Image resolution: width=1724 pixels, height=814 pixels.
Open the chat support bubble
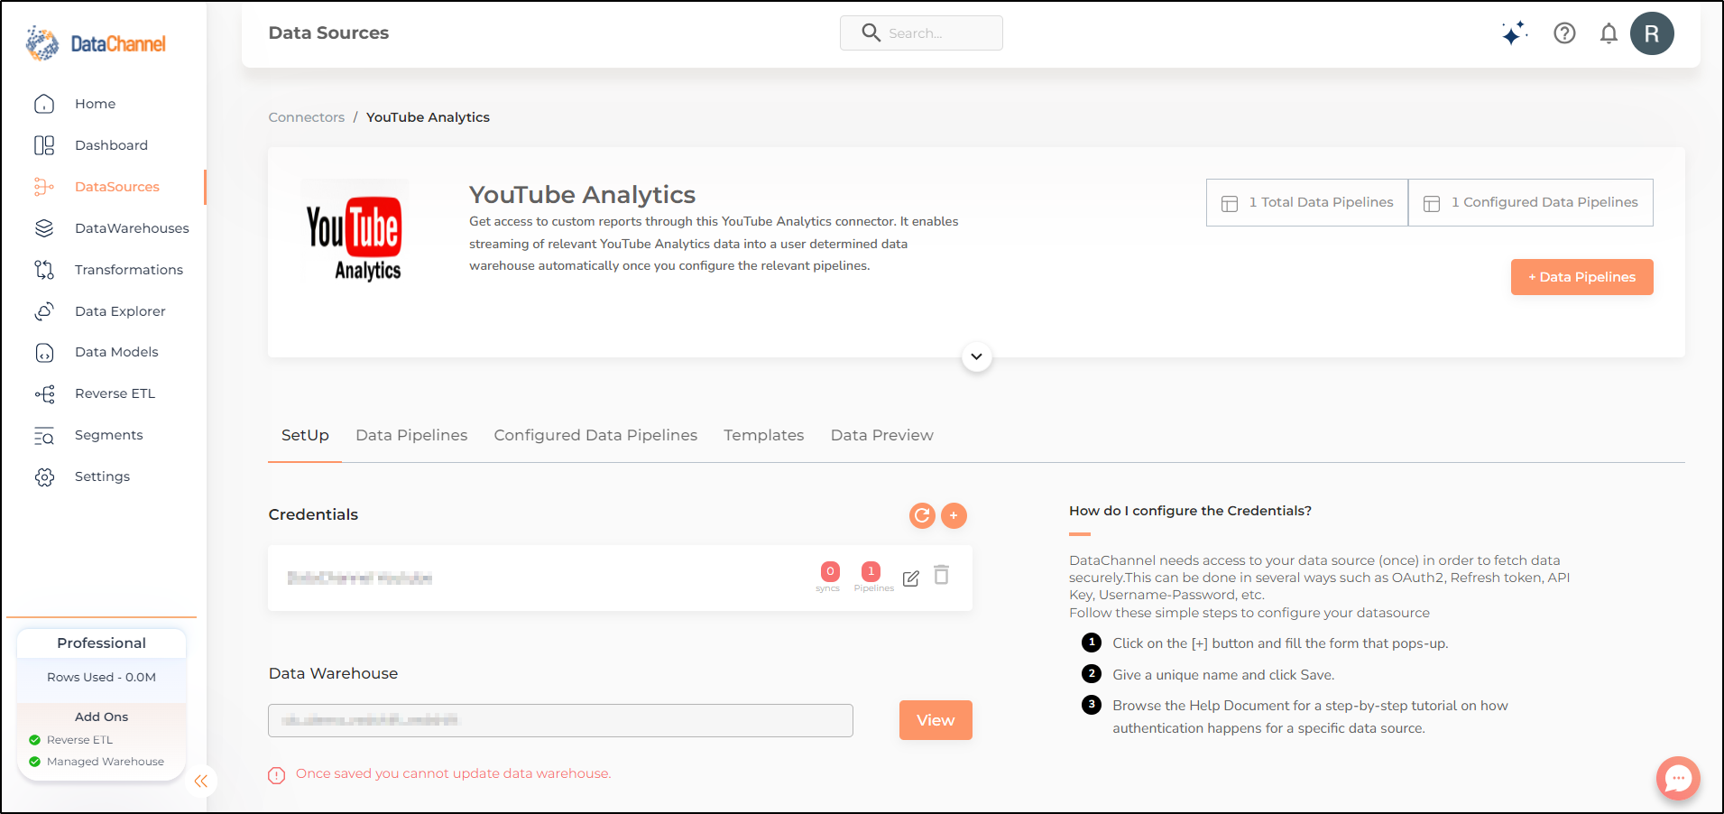pyautogui.click(x=1678, y=778)
